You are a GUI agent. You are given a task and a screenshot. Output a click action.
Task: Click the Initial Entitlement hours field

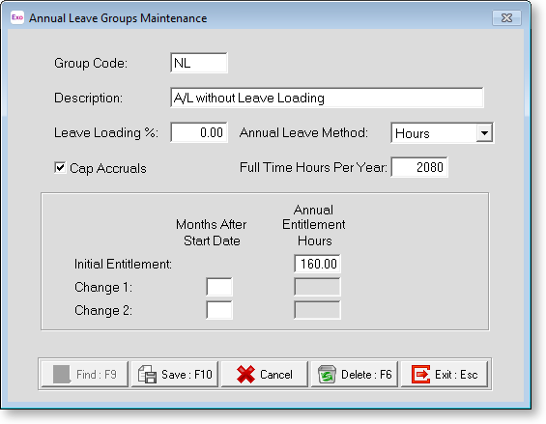pyautogui.click(x=317, y=264)
